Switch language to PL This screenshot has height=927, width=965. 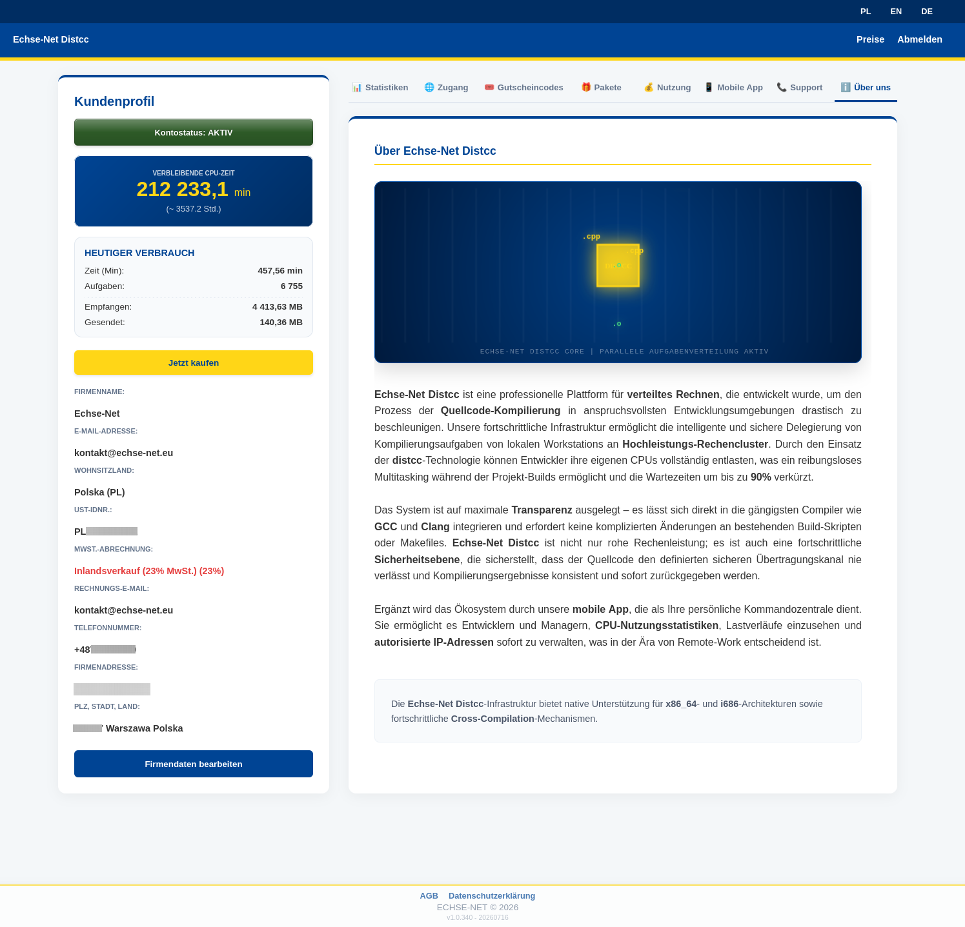point(866,12)
